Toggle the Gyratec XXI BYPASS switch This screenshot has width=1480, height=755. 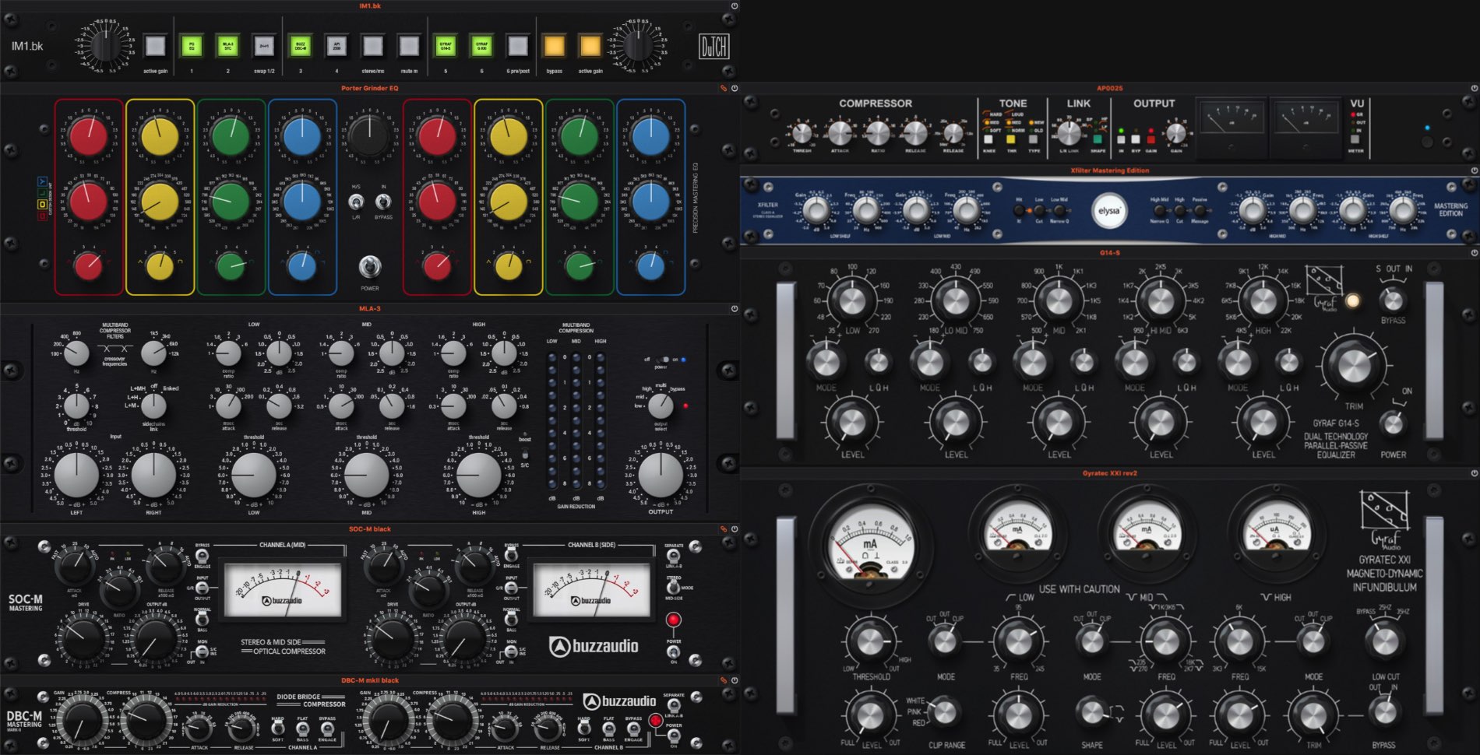[x=1383, y=711]
